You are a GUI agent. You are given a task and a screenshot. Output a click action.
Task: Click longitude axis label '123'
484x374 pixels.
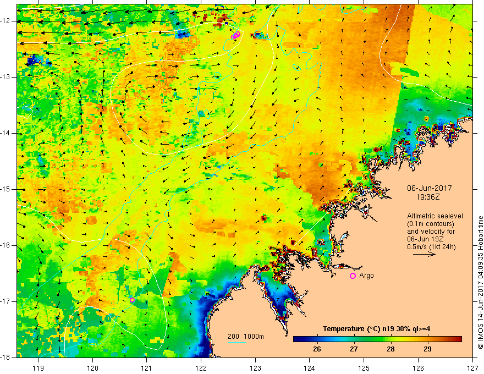(x=255, y=368)
